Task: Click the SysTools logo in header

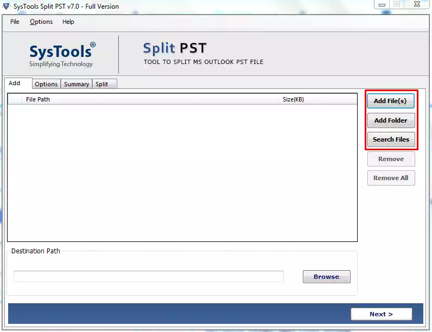Action: (62, 54)
